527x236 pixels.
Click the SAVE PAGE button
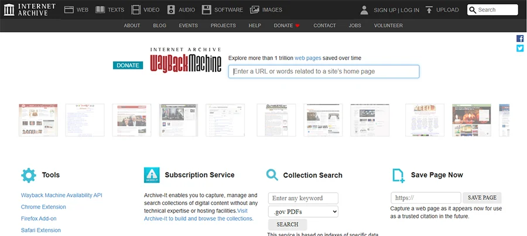[x=482, y=198]
